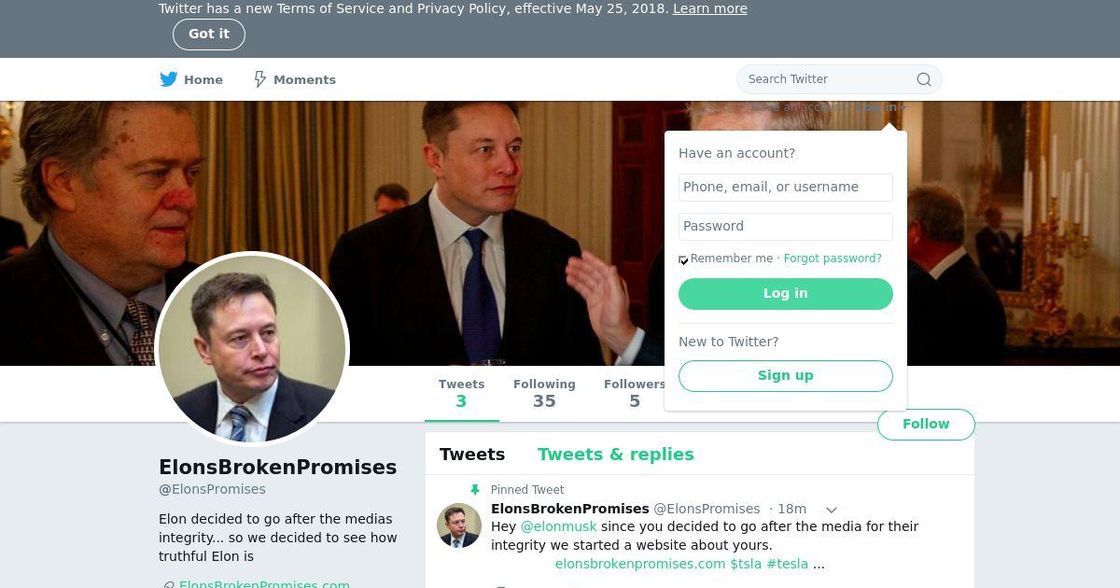1120x588 pixels.
Task: Open the Learn more policy link
Action: click(709, 8)
